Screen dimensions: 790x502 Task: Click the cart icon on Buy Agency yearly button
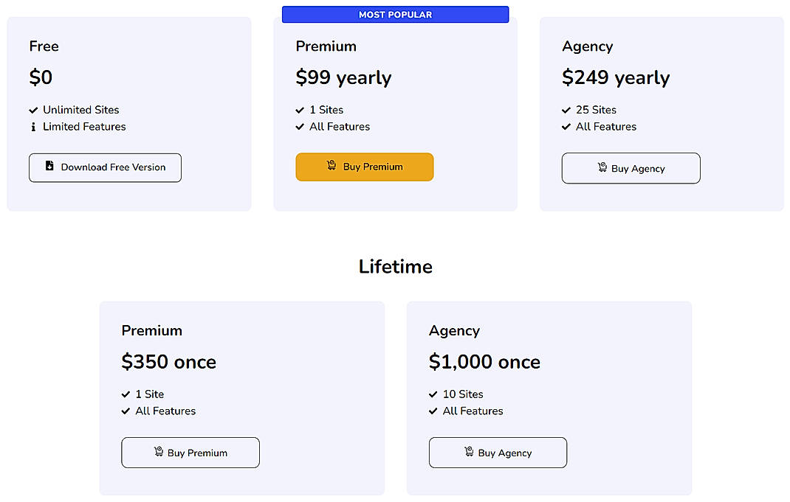[602, 167]
